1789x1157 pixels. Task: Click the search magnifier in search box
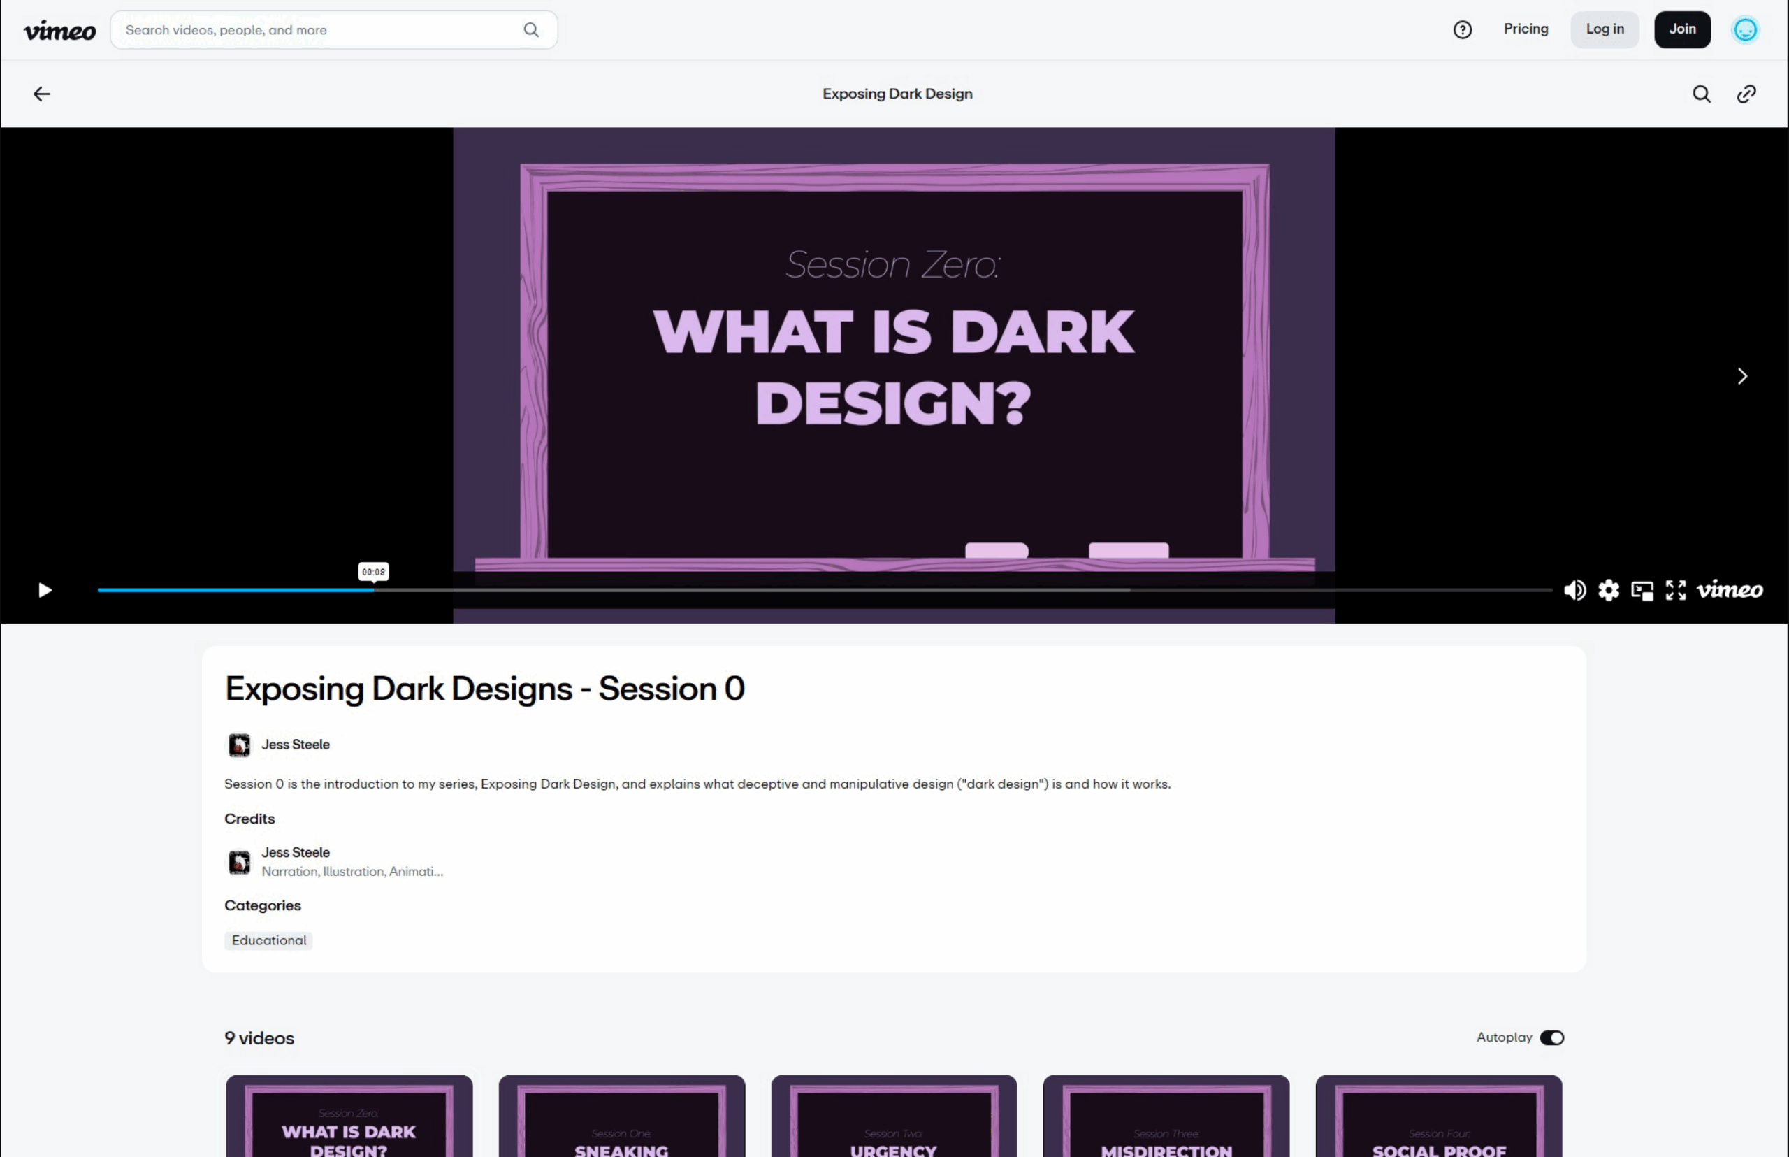coord(531,30)
